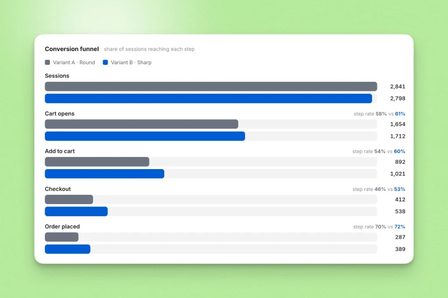
Task: Click the blue Checkout bar
Action: 76,211
